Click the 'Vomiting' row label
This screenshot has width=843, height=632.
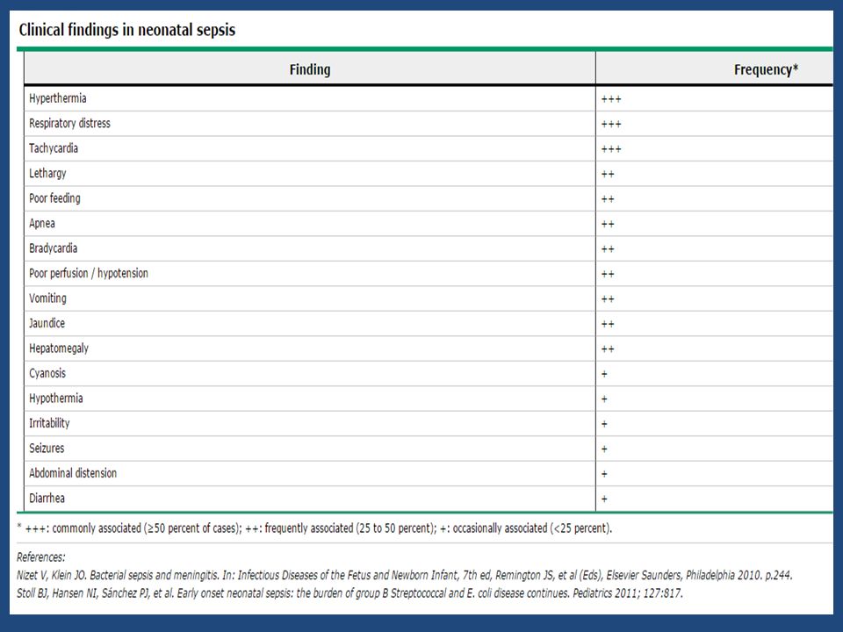(x=47, y=298)
